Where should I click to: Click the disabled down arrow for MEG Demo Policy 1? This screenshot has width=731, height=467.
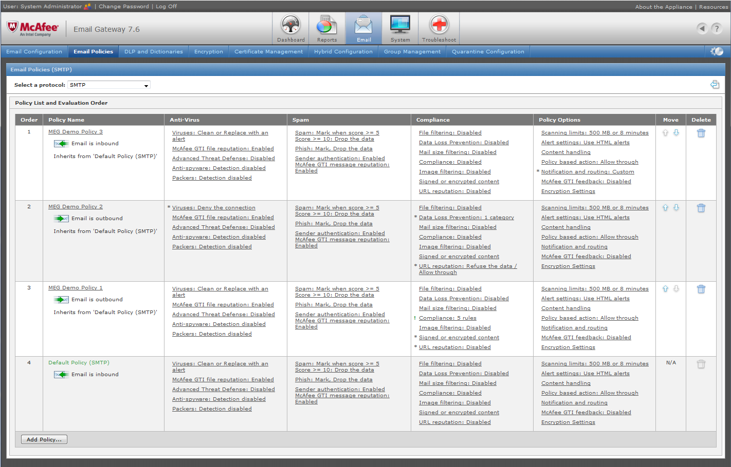(677, 288)
